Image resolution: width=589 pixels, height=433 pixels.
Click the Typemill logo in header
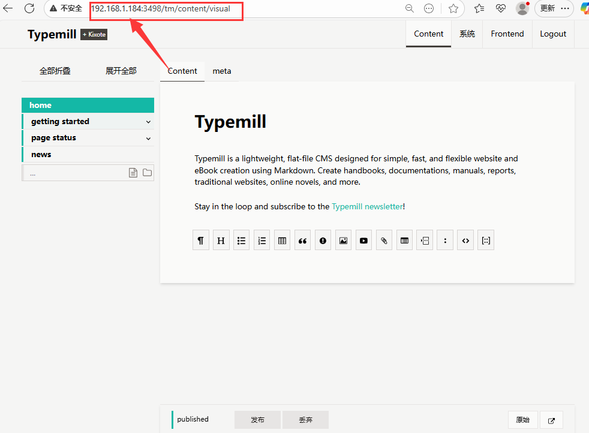(x=52, y=34)
